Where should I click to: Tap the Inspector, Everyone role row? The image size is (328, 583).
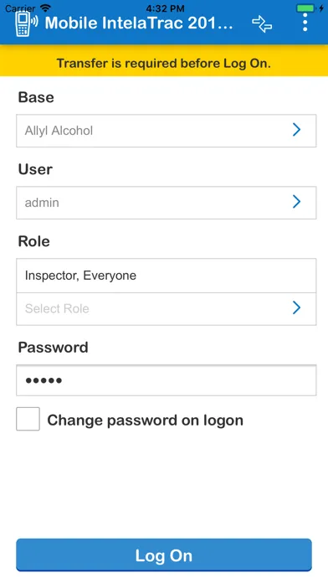(x=166, y=276)
